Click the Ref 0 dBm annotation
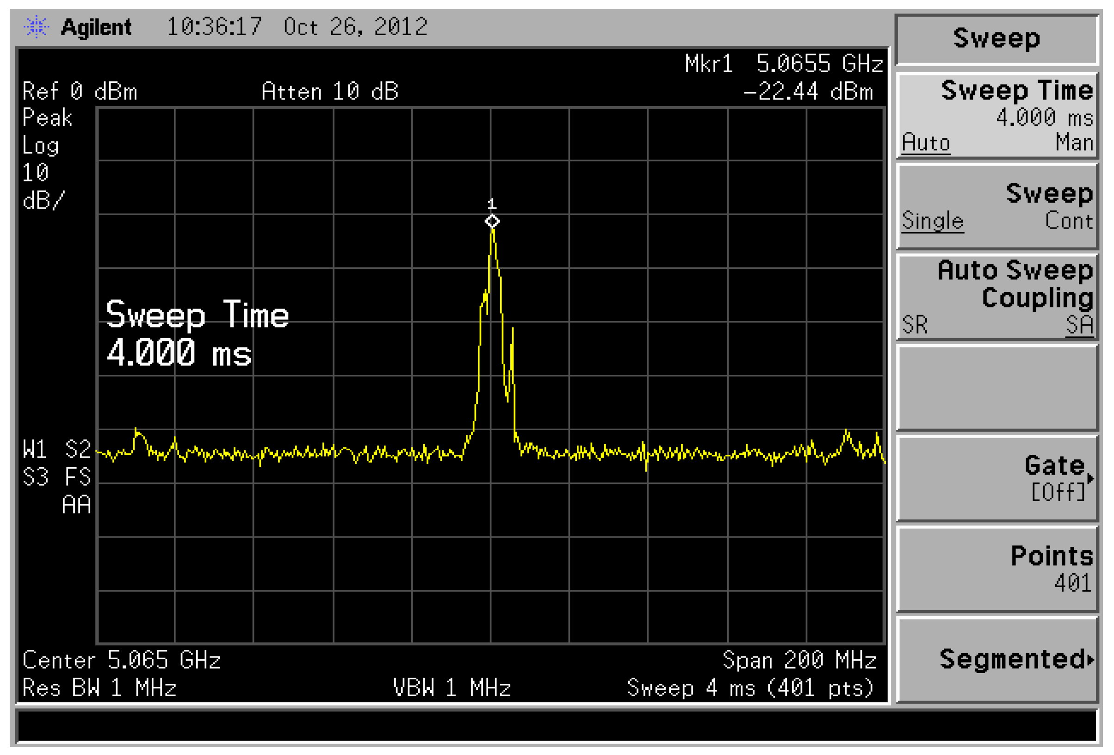1114x755 pixels. 80,92
